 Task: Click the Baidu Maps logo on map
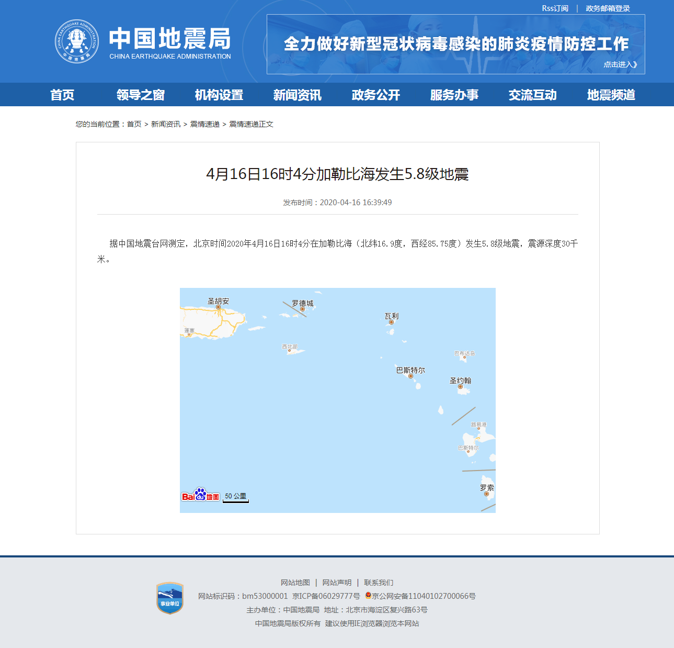200,495
